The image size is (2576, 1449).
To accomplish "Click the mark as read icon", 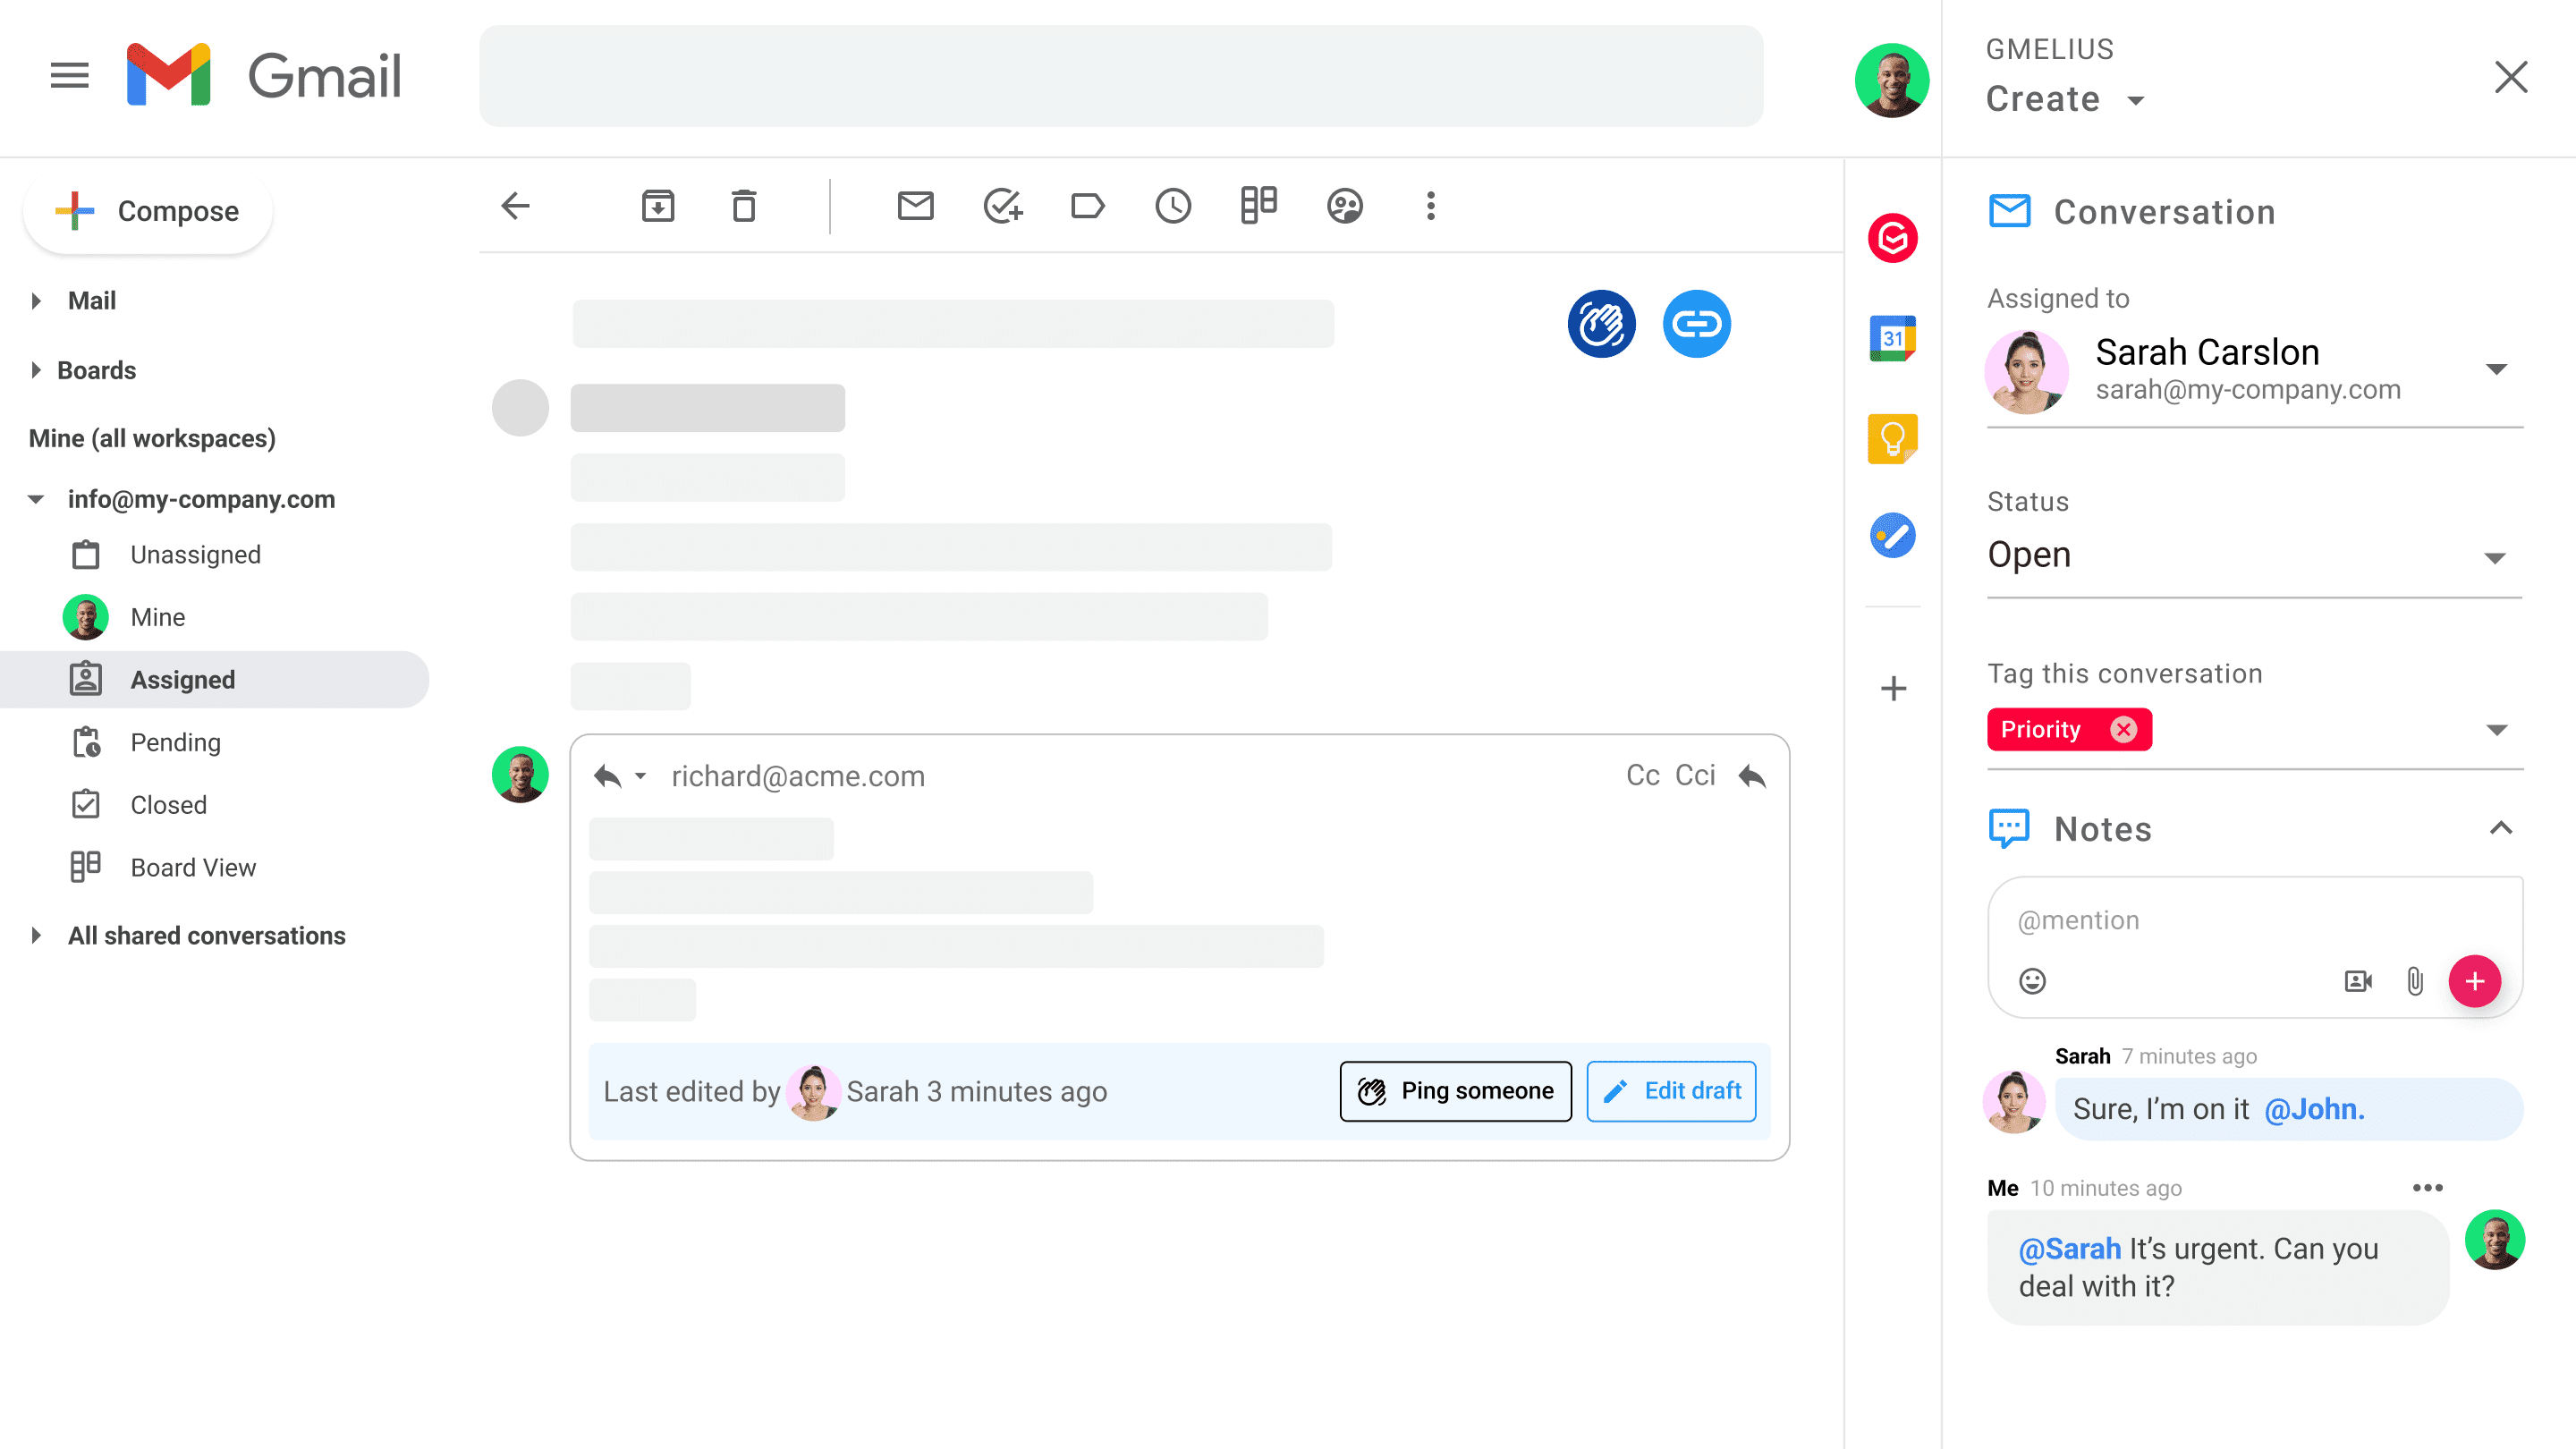I will point(917,205).
